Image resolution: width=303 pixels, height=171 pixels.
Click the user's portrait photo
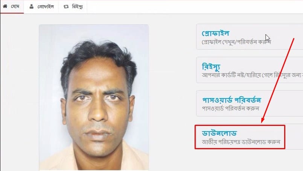tap(94, 97)
